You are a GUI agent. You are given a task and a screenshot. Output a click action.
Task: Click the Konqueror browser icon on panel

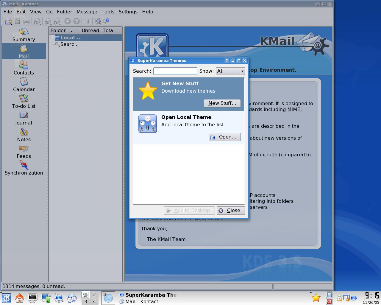[59, 298]
